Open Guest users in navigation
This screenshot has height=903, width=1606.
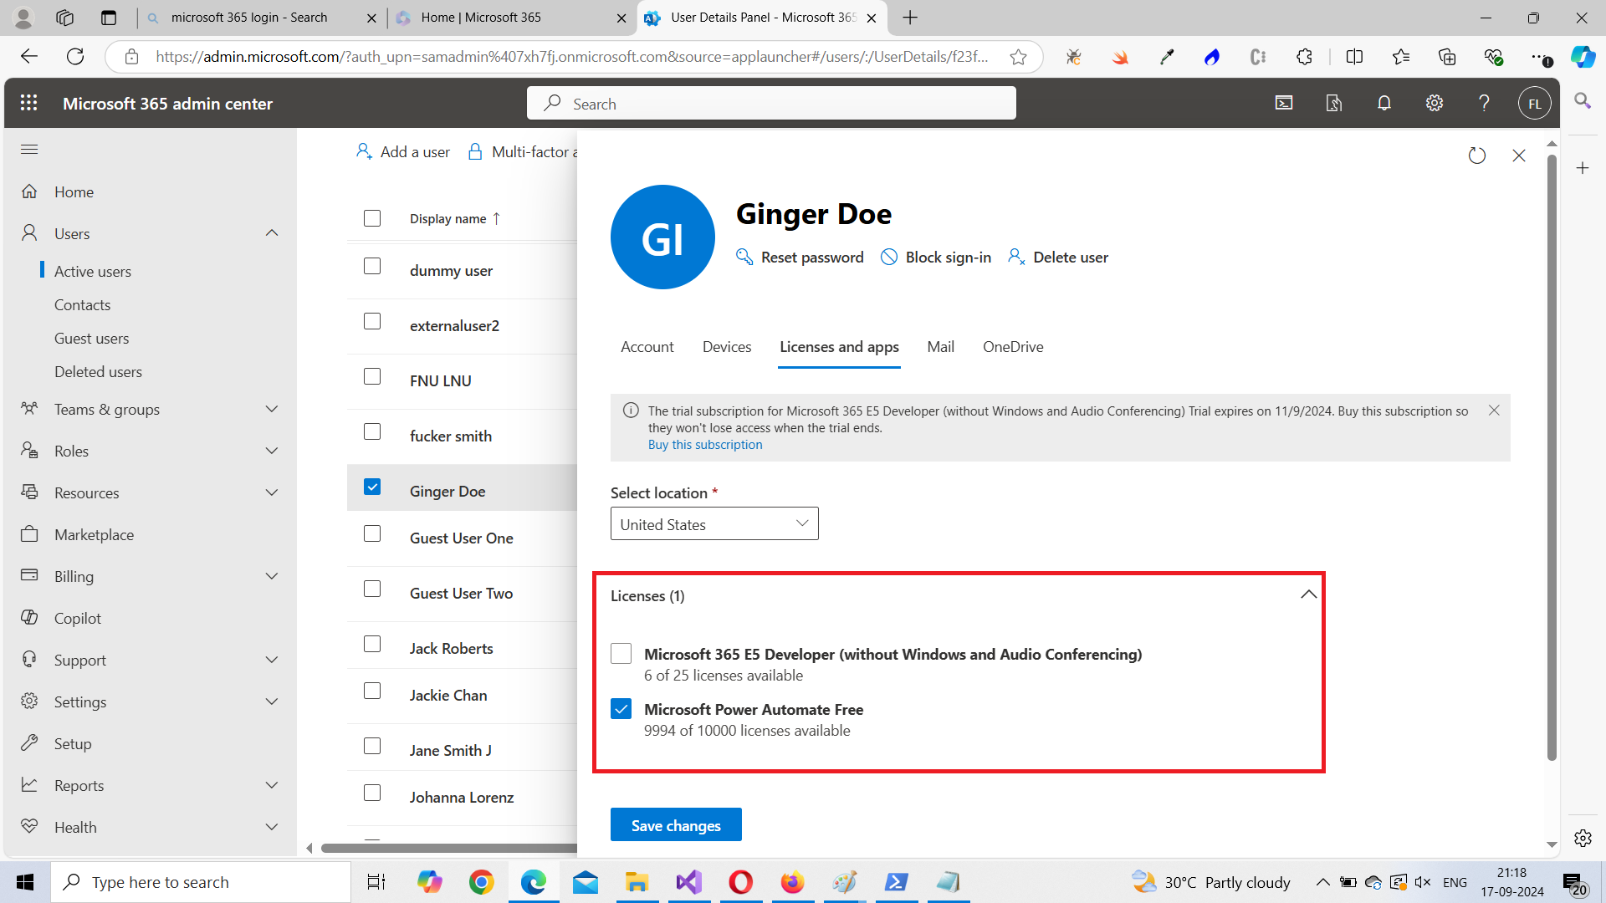coord(92,338)
